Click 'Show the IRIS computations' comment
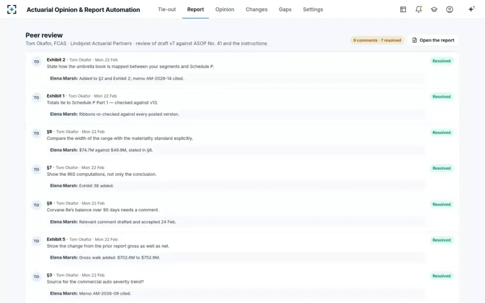The height and width of the screenshot is (303, 485). 101,174
